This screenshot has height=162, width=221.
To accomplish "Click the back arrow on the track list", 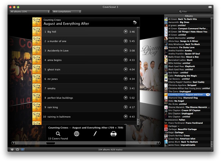I will (x=135, y=22).
